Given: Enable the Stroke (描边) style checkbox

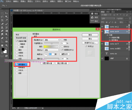Looking at the screenshot, I should [17, 50].
